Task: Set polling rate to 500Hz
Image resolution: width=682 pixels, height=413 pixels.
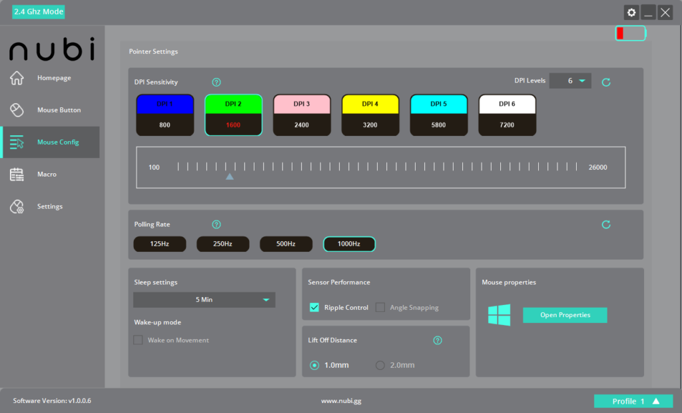Action: [286, 244]
